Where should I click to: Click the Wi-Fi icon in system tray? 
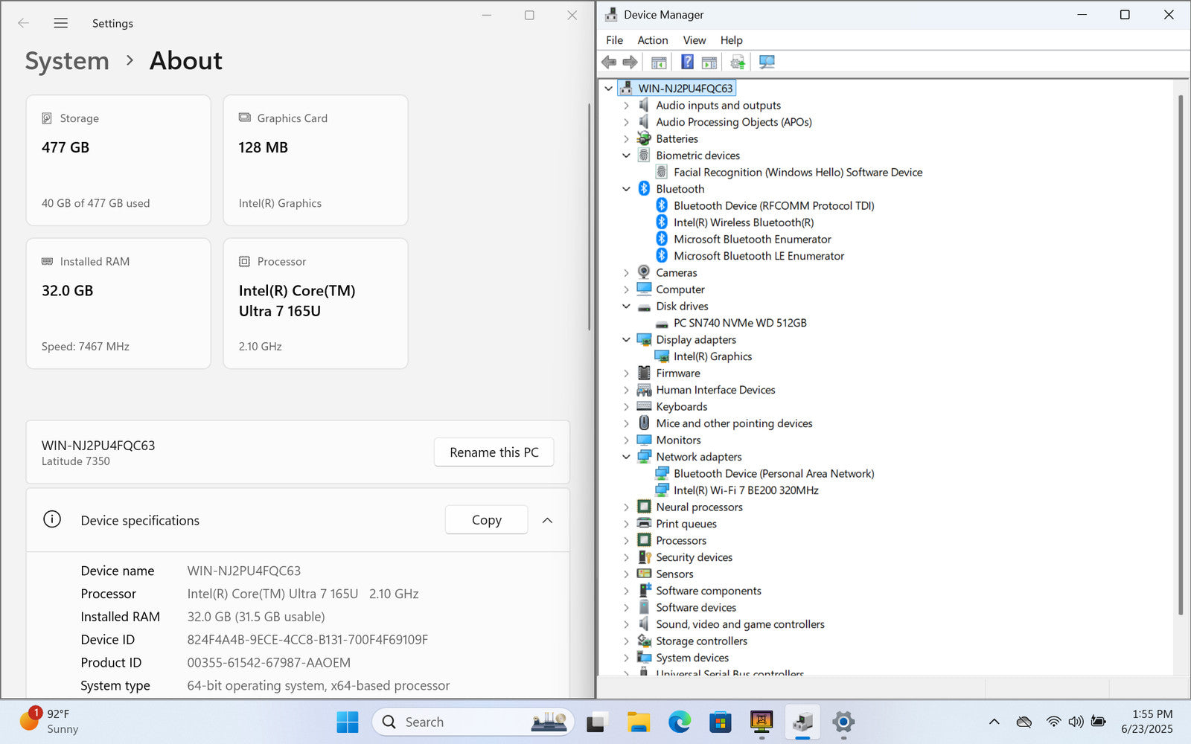[1053, 722]
